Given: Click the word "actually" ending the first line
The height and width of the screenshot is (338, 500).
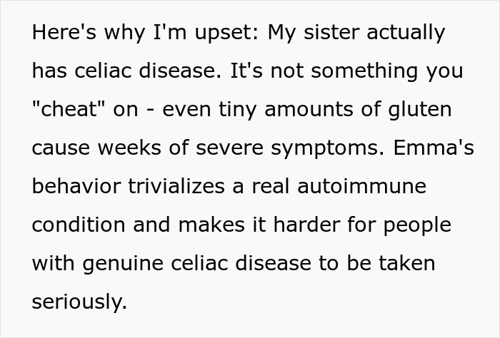Looking at the screenshot, I should tap(406, 34).
